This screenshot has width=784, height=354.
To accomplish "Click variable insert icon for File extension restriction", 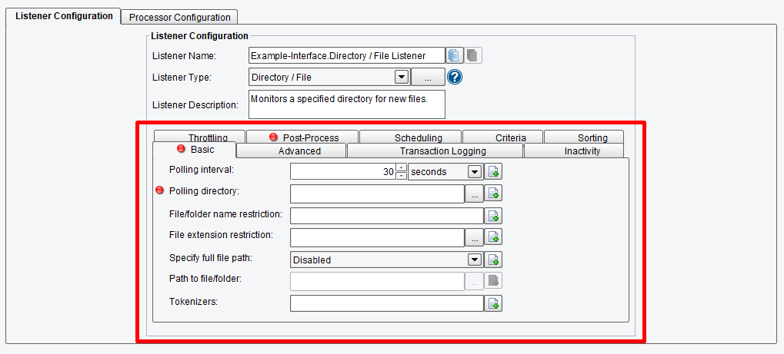I will pos(493,237).
